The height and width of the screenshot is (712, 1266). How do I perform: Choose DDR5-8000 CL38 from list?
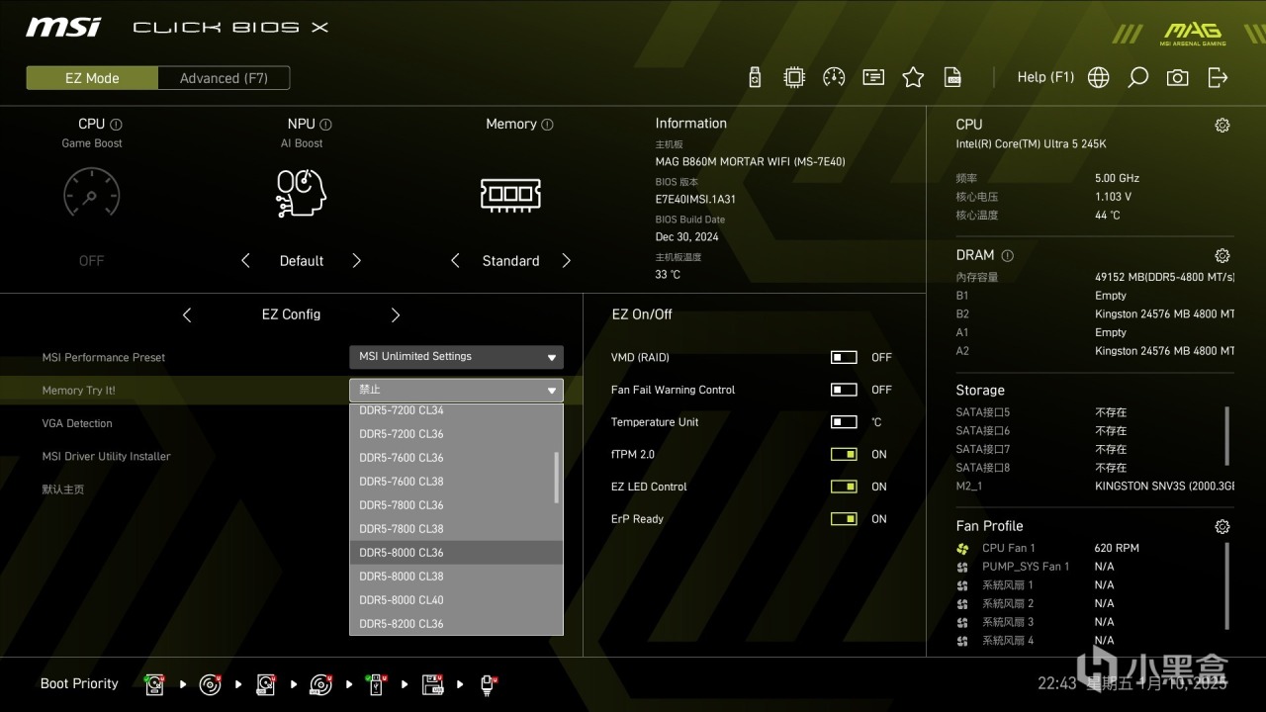(452, 577)
